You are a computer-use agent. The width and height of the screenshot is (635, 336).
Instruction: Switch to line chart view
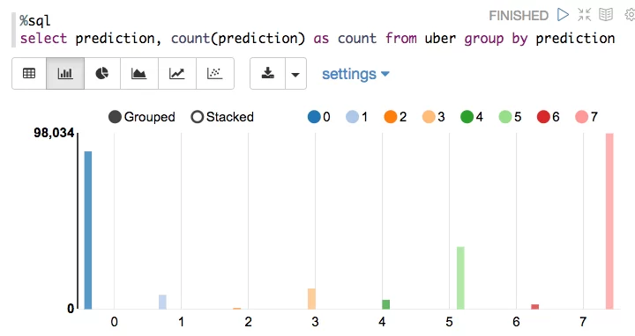point(177,74)
